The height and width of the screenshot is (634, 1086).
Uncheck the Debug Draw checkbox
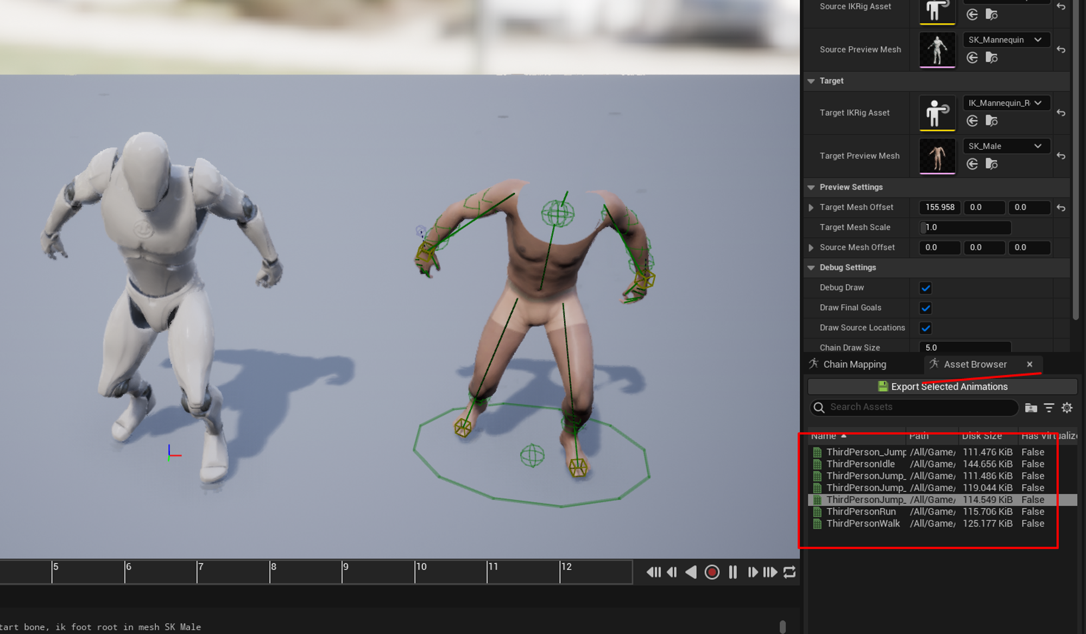tap(926, 288)
